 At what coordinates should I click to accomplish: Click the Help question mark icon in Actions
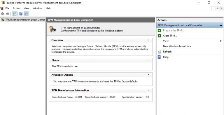click(159, 57)
